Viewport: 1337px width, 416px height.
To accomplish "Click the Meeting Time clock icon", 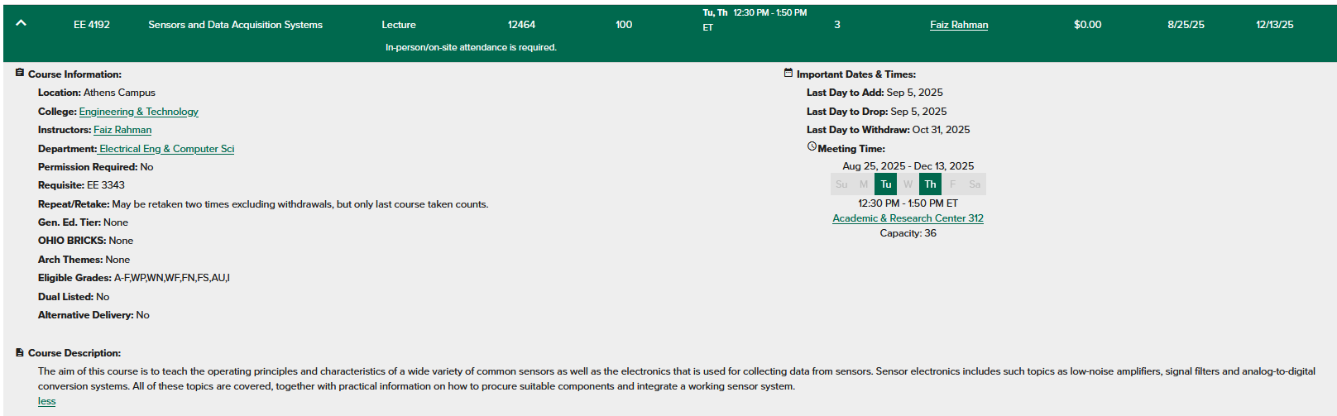I will [812, 147].
